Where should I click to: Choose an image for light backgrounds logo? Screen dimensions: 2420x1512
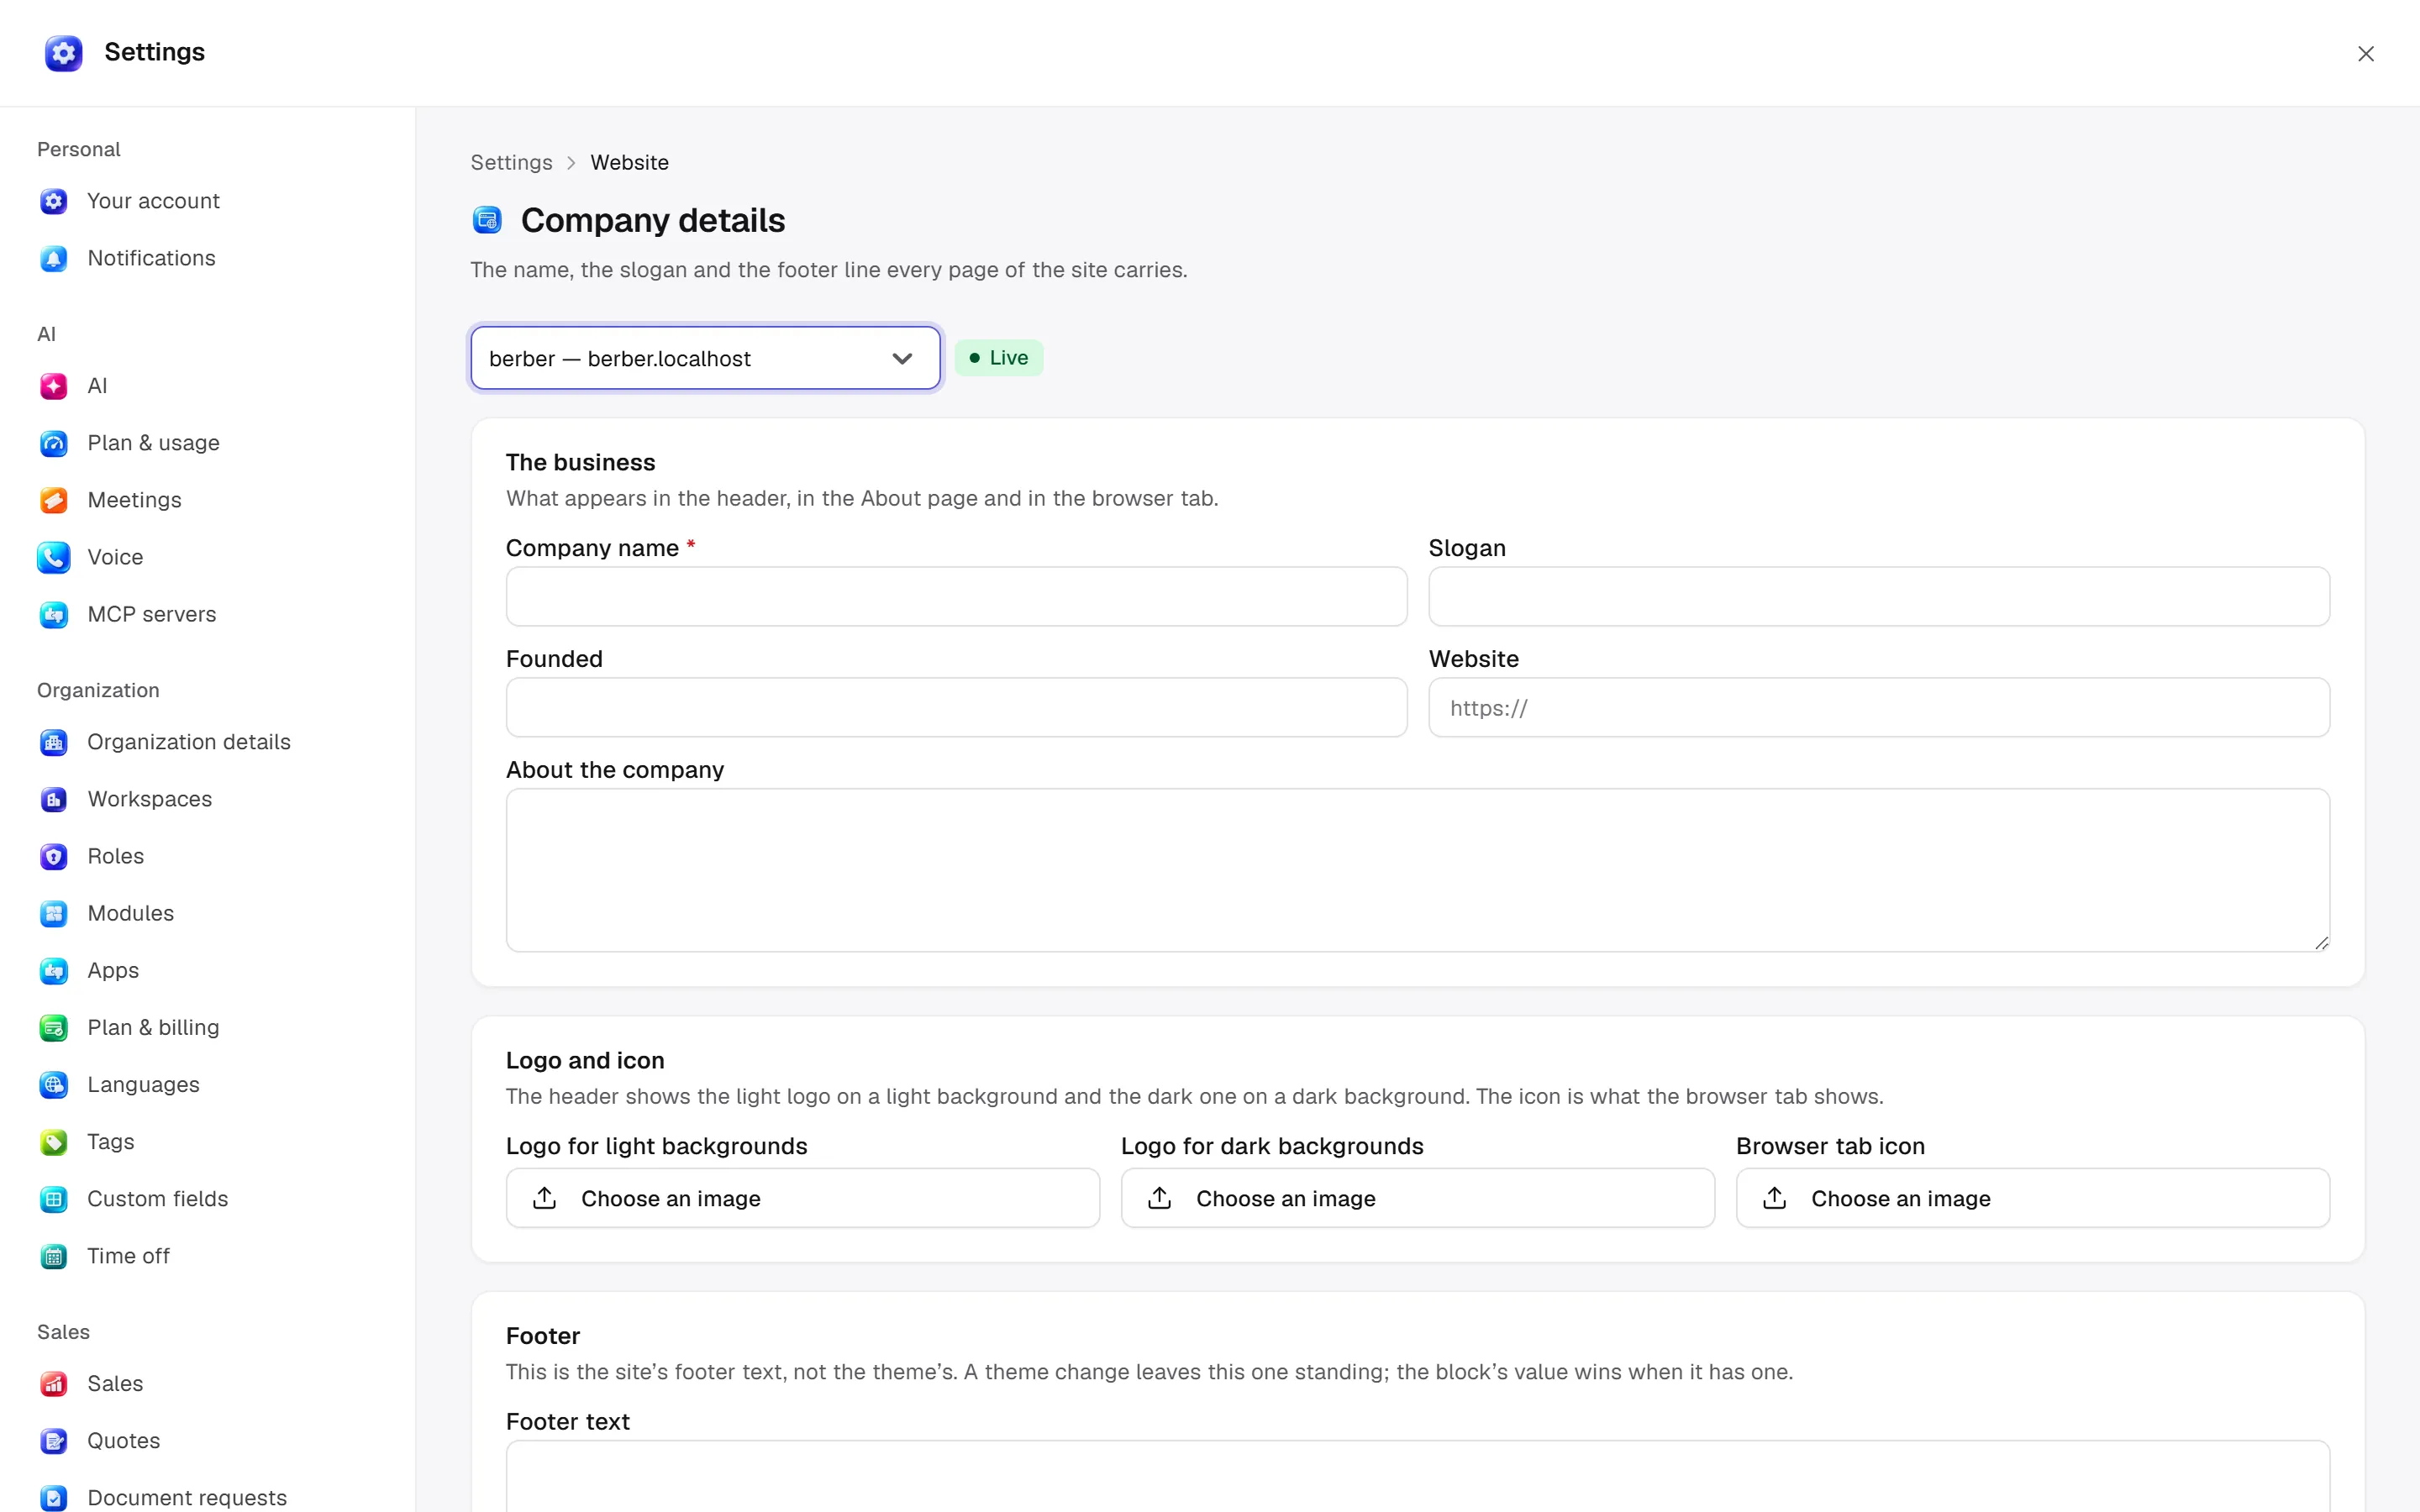[803, 1198]
